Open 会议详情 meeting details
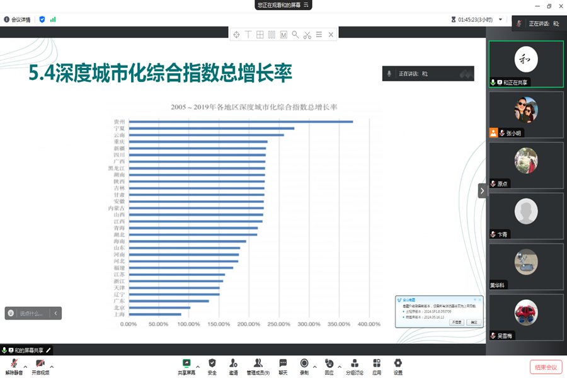The image size is (567, 378). click(x=17, y=20)
